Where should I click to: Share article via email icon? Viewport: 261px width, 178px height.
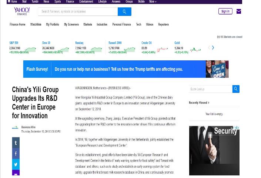16,174
